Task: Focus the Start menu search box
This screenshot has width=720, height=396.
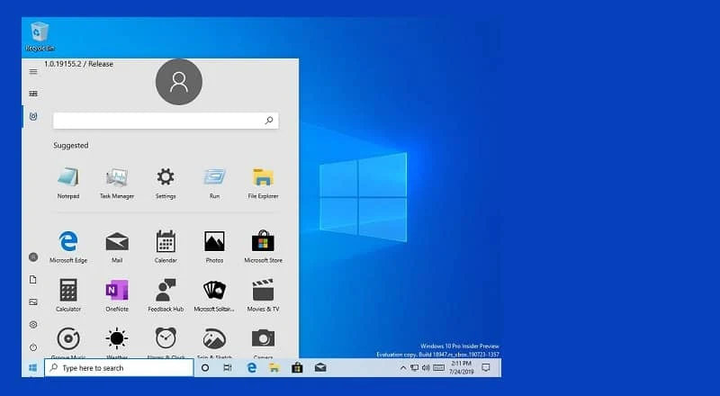Action: [x=166, y=121]
